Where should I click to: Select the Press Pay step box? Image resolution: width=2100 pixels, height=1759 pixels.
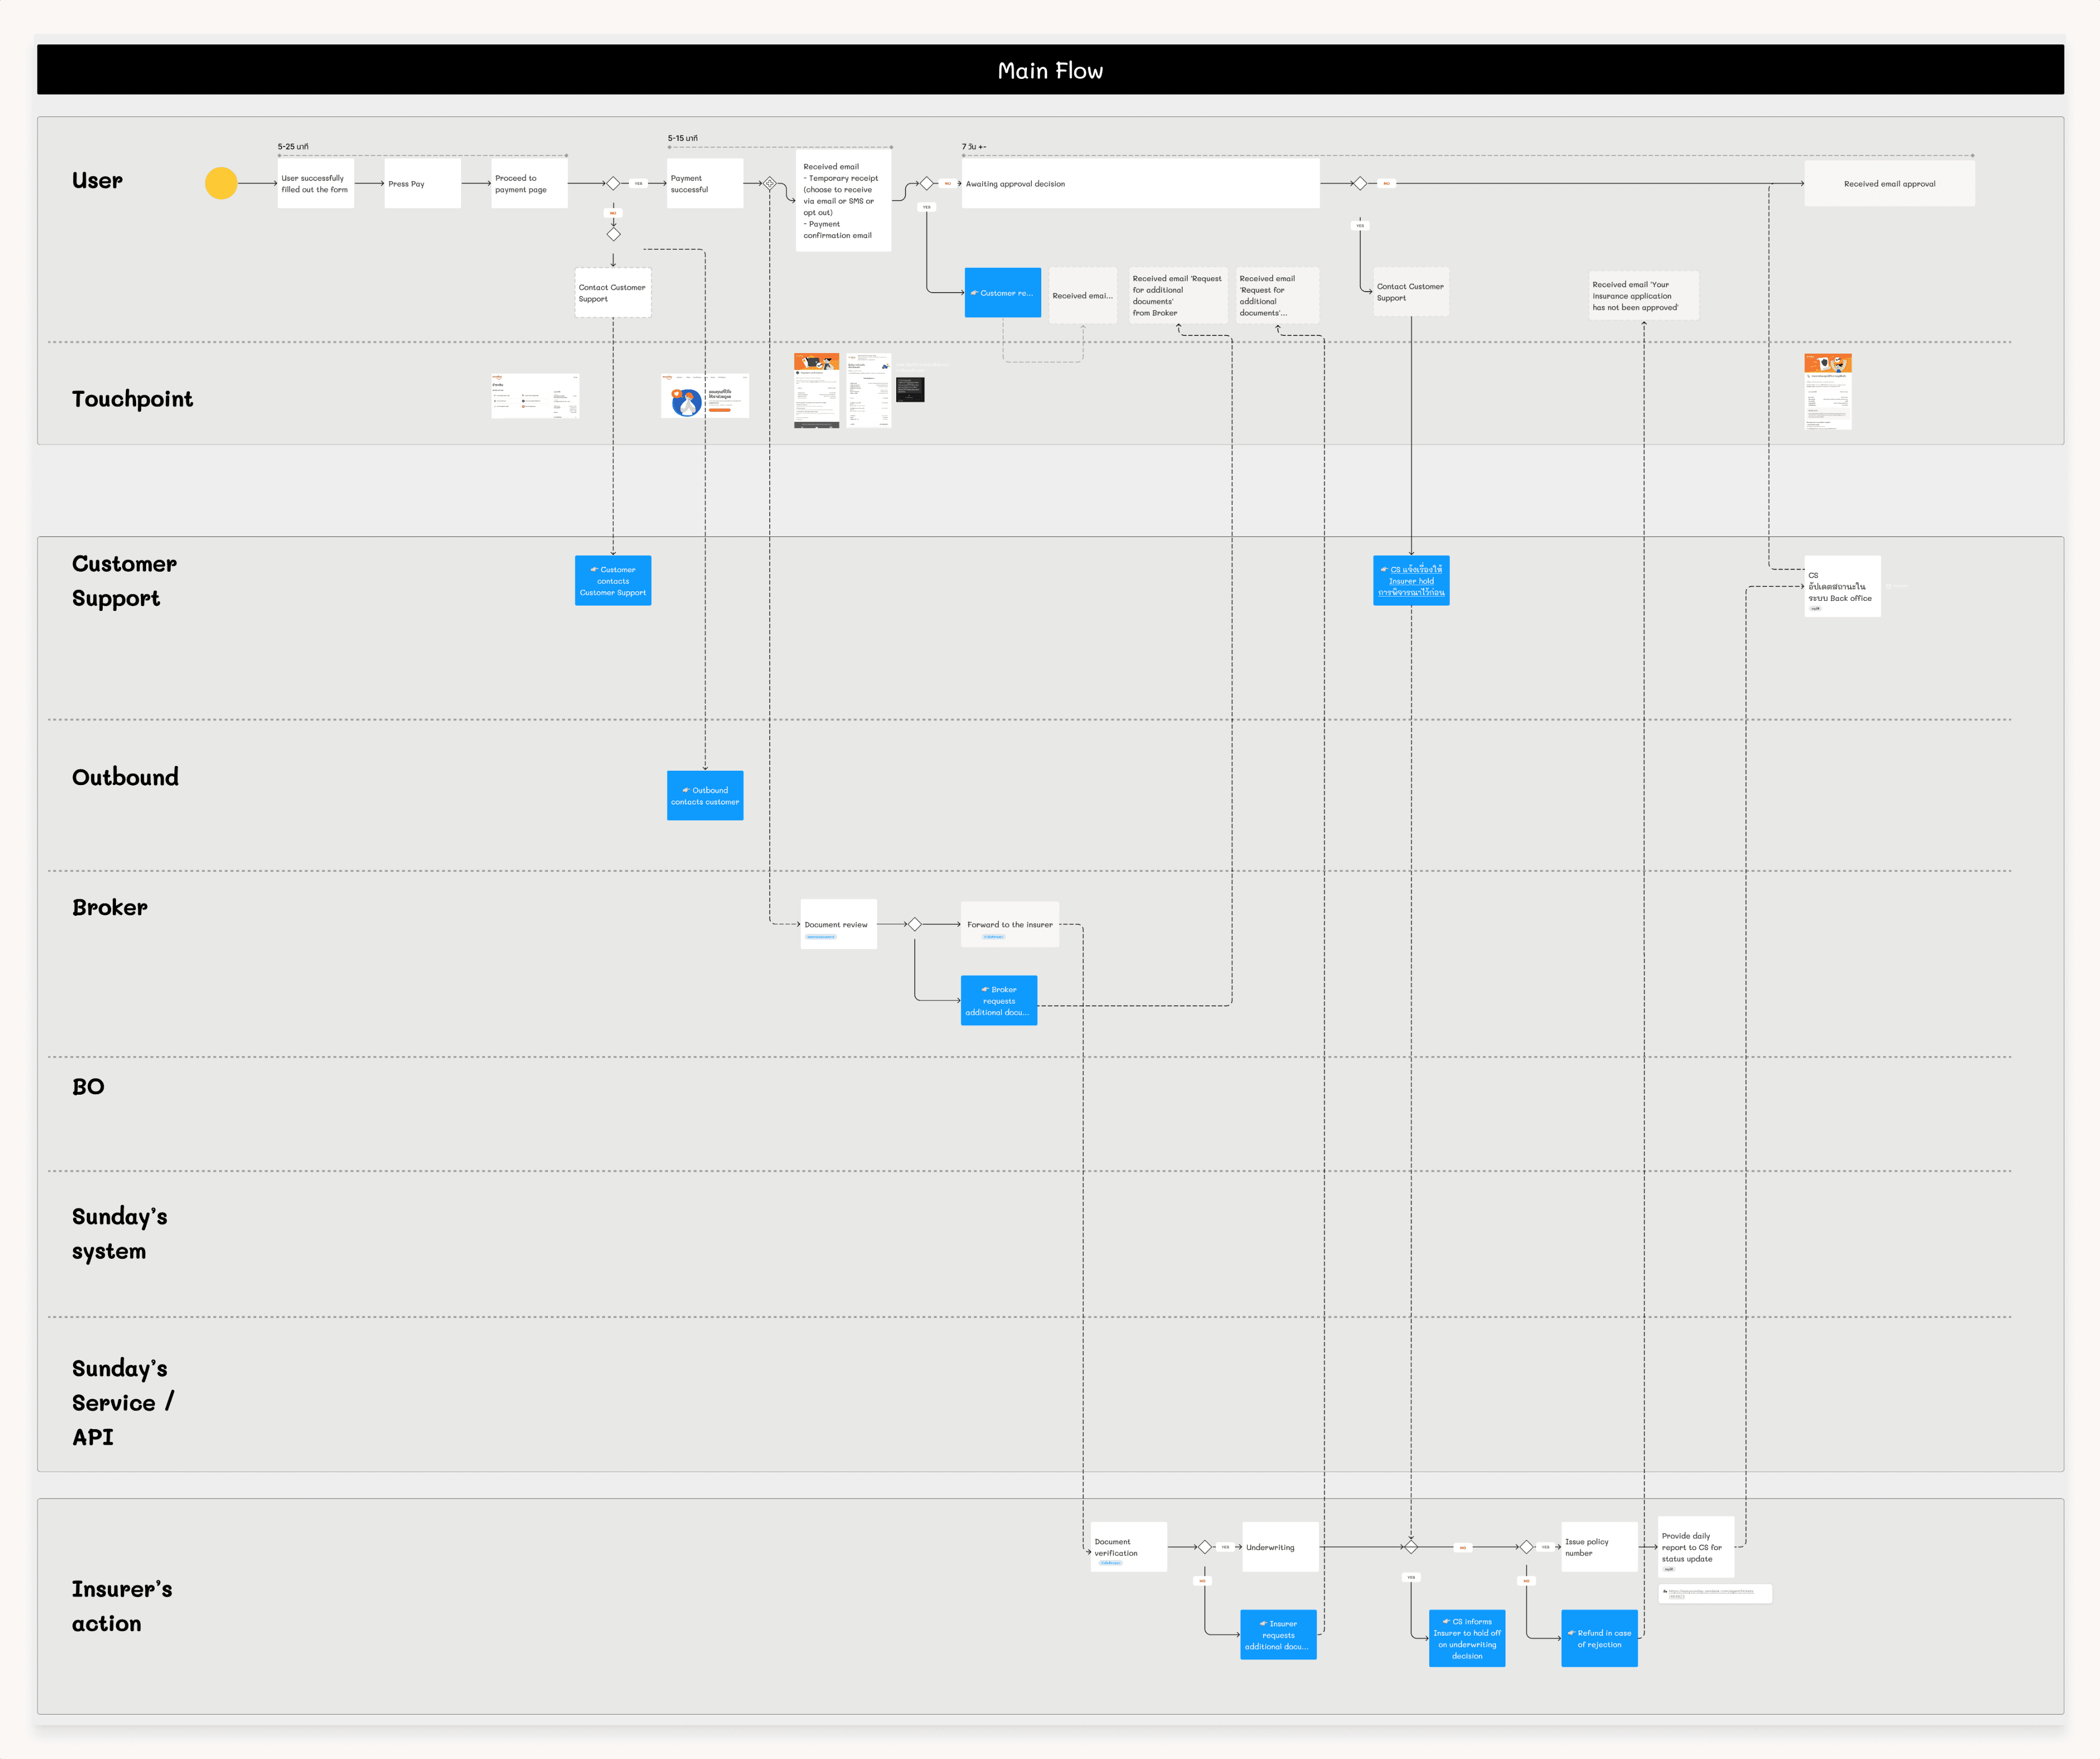pyautogui.click(x=422, y=183)
